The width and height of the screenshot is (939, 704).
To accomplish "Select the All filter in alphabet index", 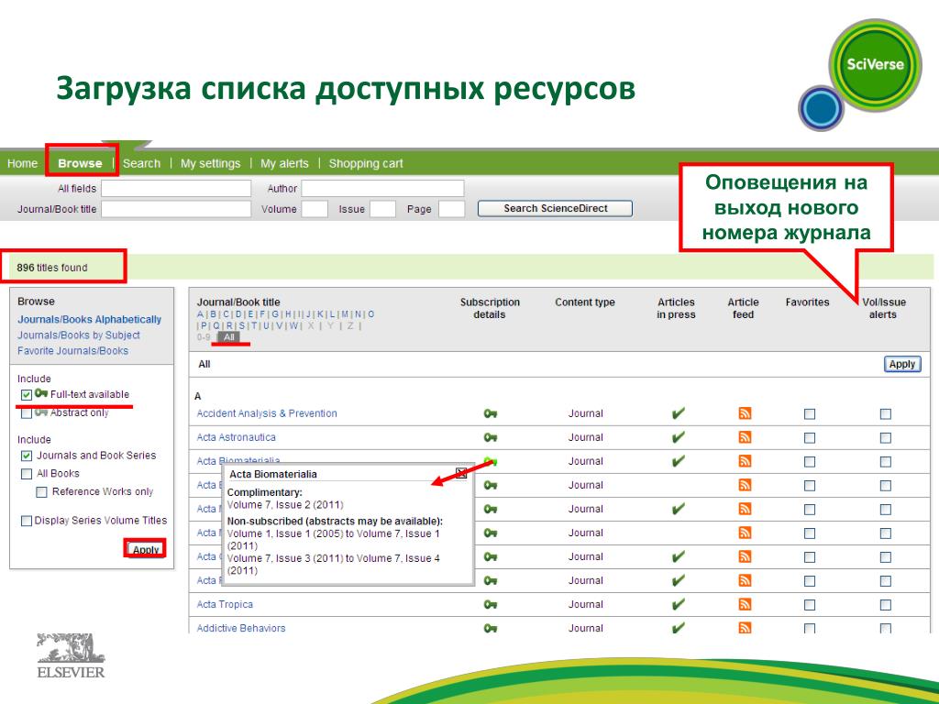I will pos(229,337).
